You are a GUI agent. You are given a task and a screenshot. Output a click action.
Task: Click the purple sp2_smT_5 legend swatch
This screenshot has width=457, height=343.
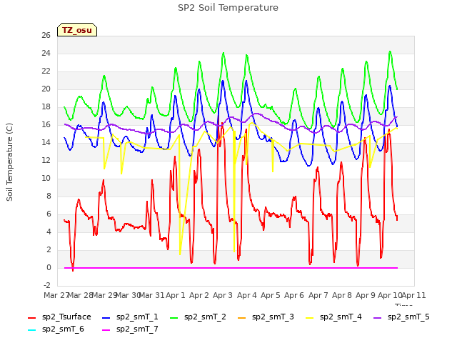coord(378,317)
